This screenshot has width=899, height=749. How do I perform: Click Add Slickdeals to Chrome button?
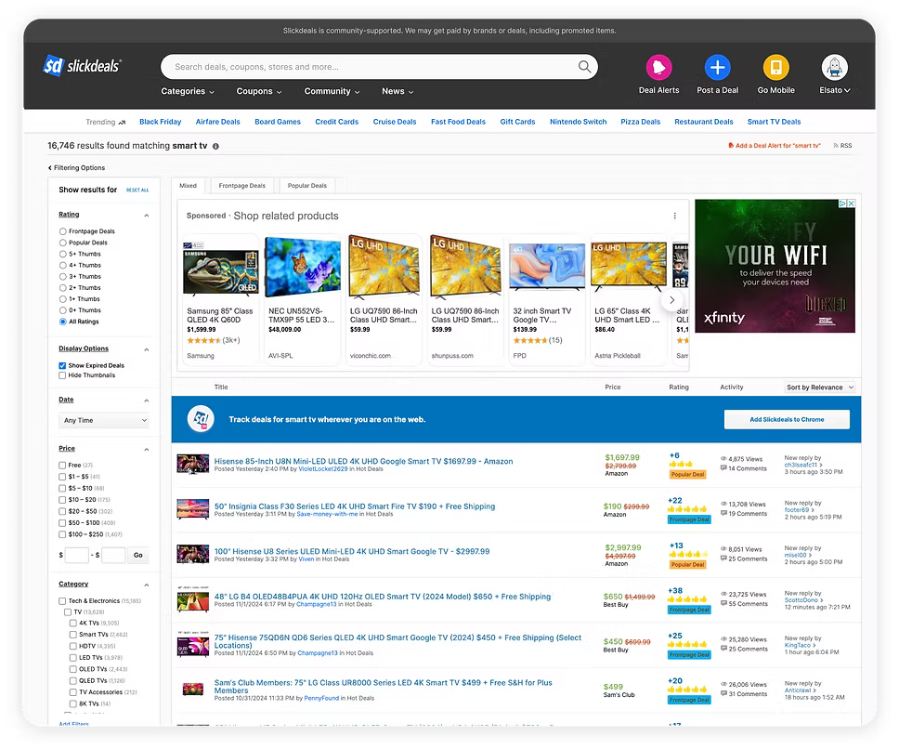(x=787, y=419)
